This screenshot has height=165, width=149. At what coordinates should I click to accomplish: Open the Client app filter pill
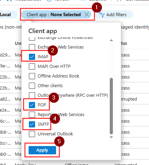[x=54, y=14]
